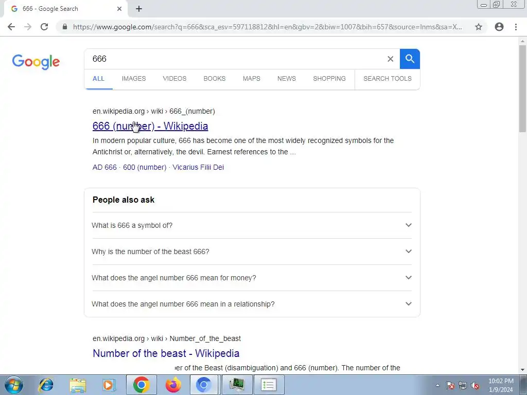Click the 'People also ask' heading
This screenshot has width=527, height=395.
coord(124,200)
